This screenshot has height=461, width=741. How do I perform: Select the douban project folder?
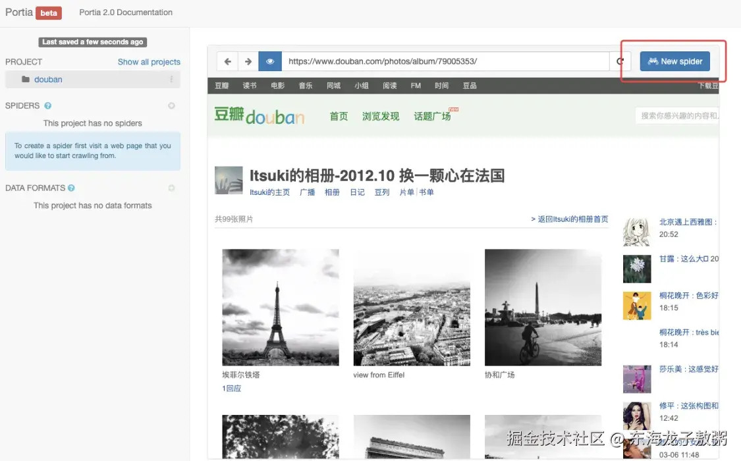[x=93, y=79]
